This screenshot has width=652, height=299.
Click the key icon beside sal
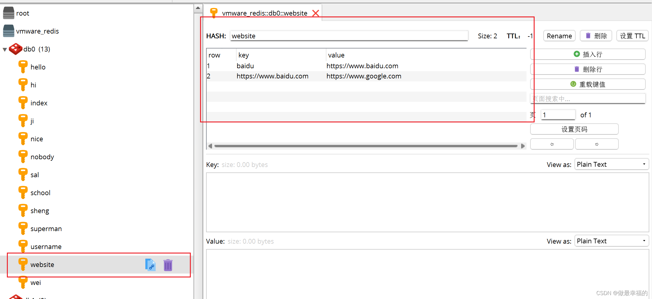point(23,174)
